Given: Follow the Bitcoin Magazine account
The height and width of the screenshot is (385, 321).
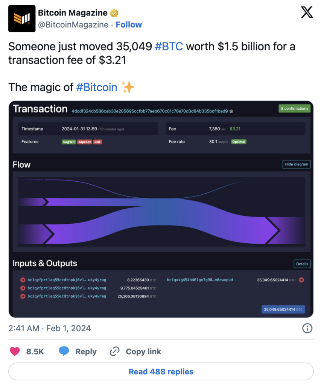Looking at the screenshot, I should point(129,25).
